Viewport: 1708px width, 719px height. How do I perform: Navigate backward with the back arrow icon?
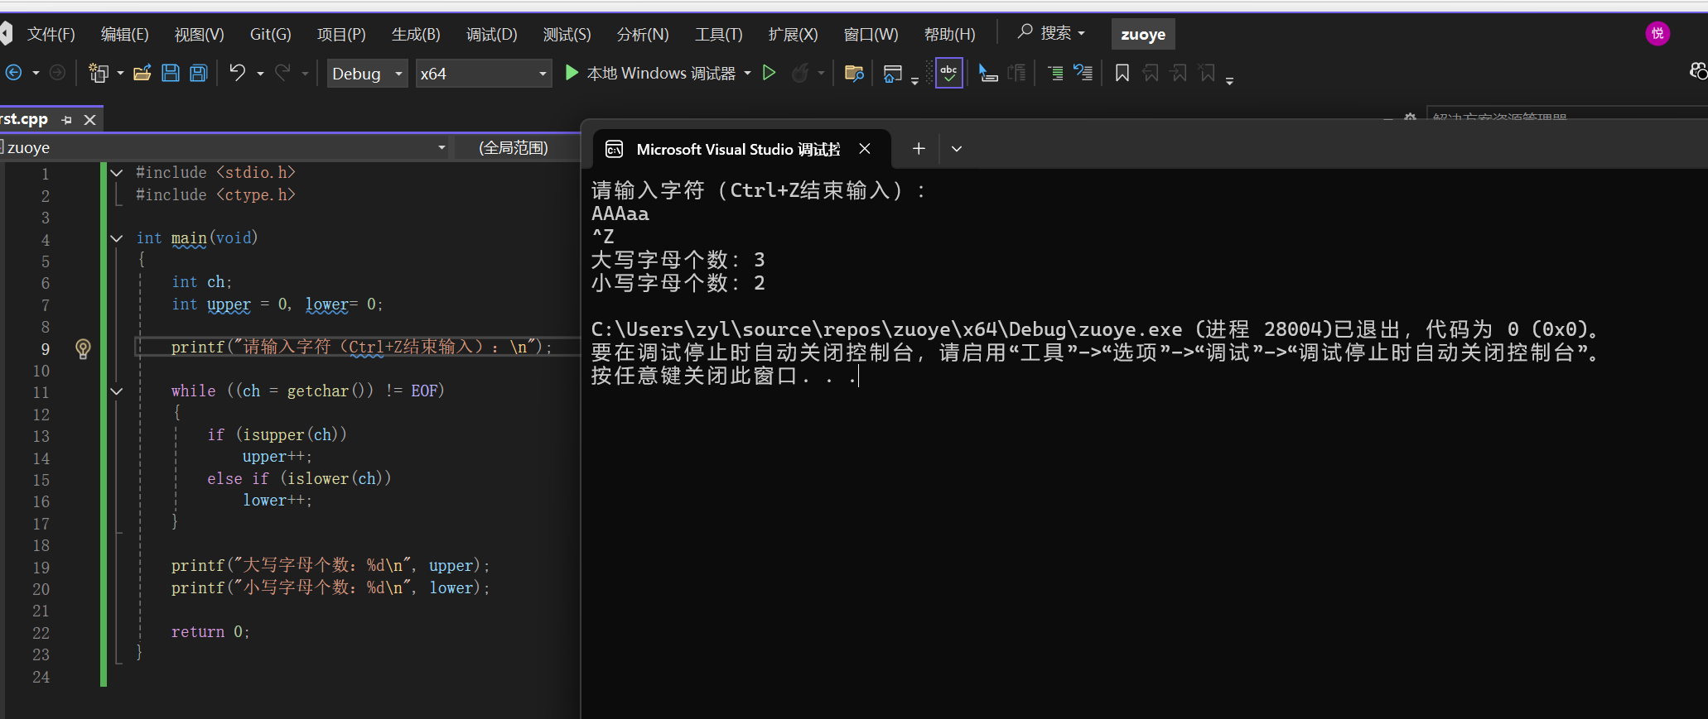(x=13, y=73)
